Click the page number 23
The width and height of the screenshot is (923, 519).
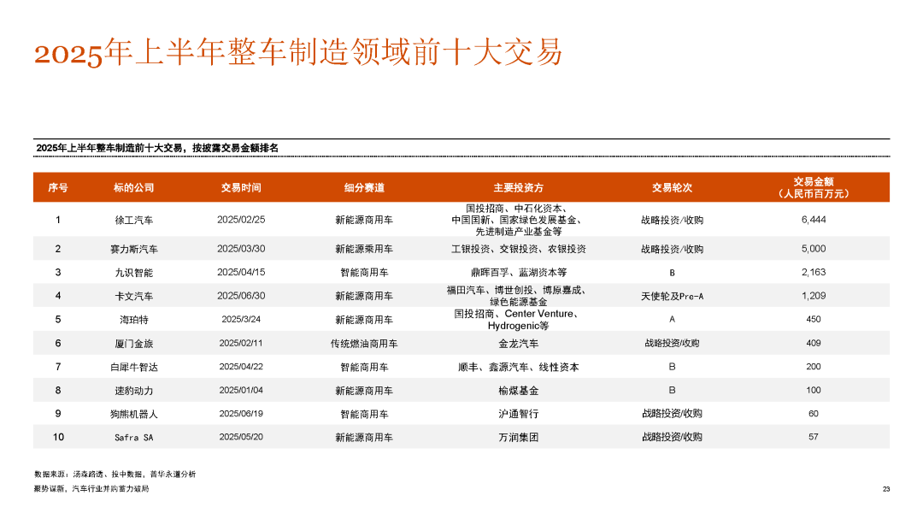[886, 489]
